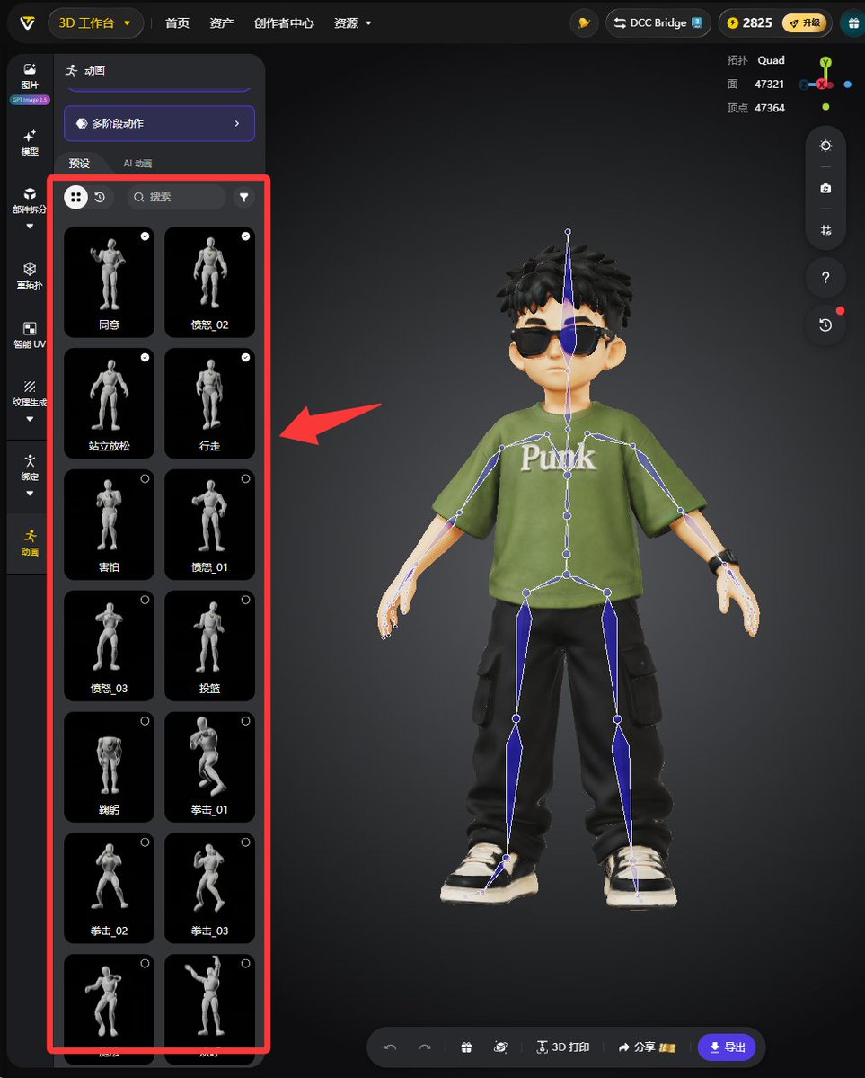Image resolution: width=865 pixels, height=1078 pixels.
Task: Expand the 绑定 rigging sidebar arrow
Action: pos(30,493)
